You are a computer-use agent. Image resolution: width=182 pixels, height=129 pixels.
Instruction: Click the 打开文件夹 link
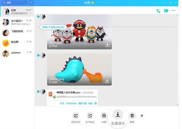[x=71, y=103]
